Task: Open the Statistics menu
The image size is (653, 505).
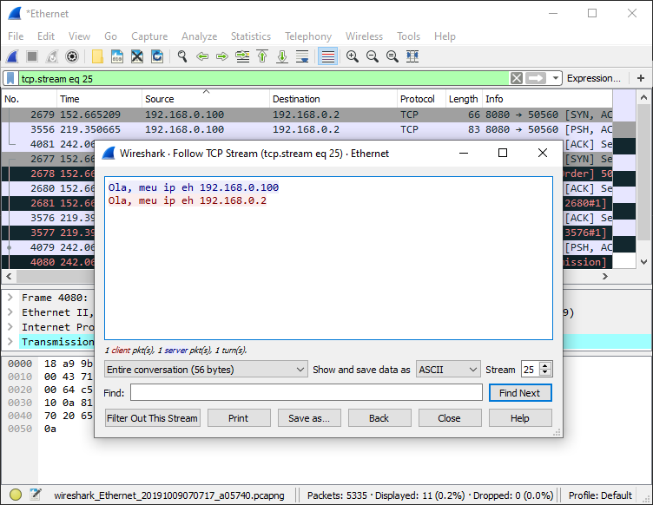Action: (251, 36)
